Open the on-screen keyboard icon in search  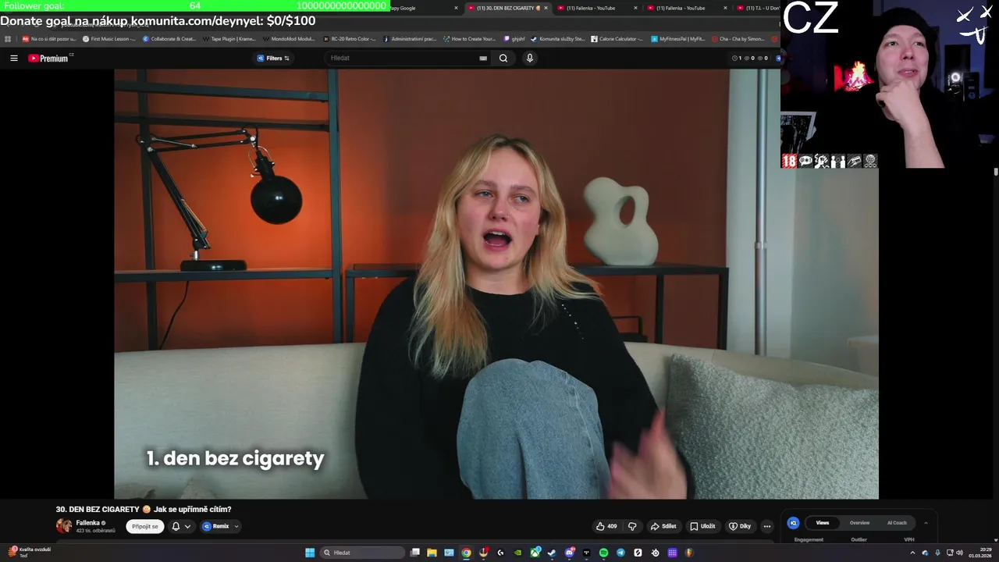pyautogui.click(x=483, y=58)
